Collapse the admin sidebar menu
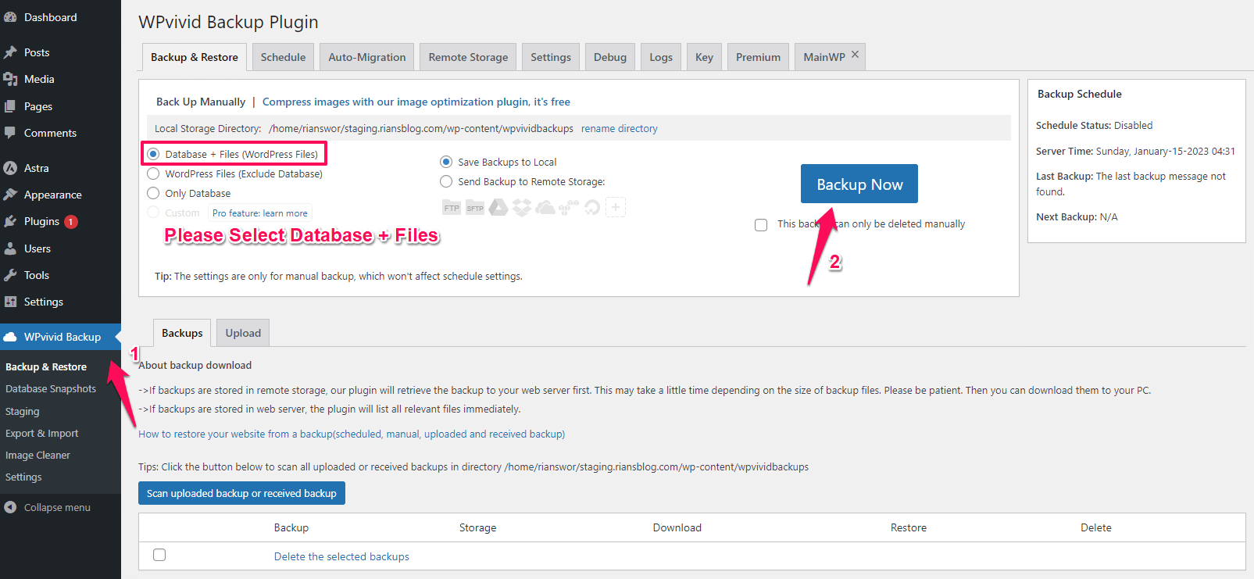Screen dimensions: 1254x579 [57, 507]
